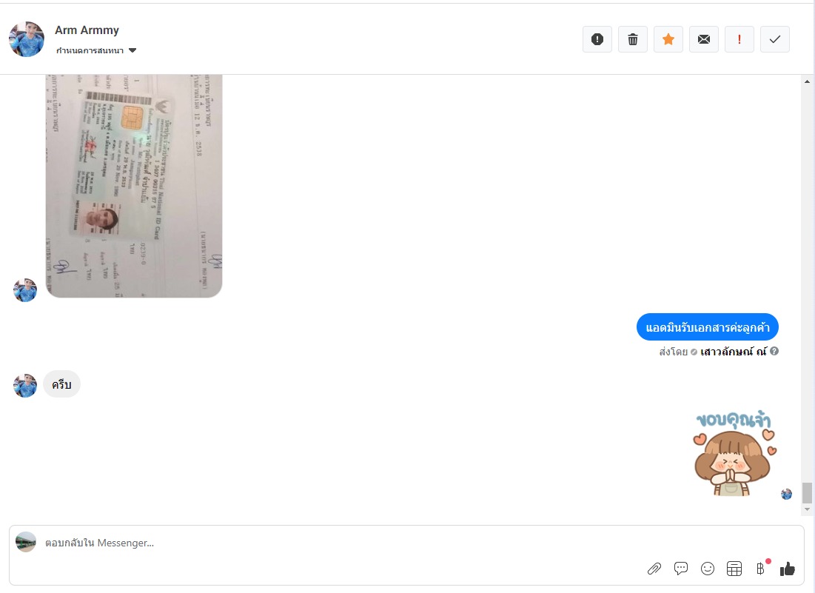Viewport: 815px width, 593px height.
Task: Click the help icon beside เสาวลักษณ์ ณ์
Action: [774, 352]
